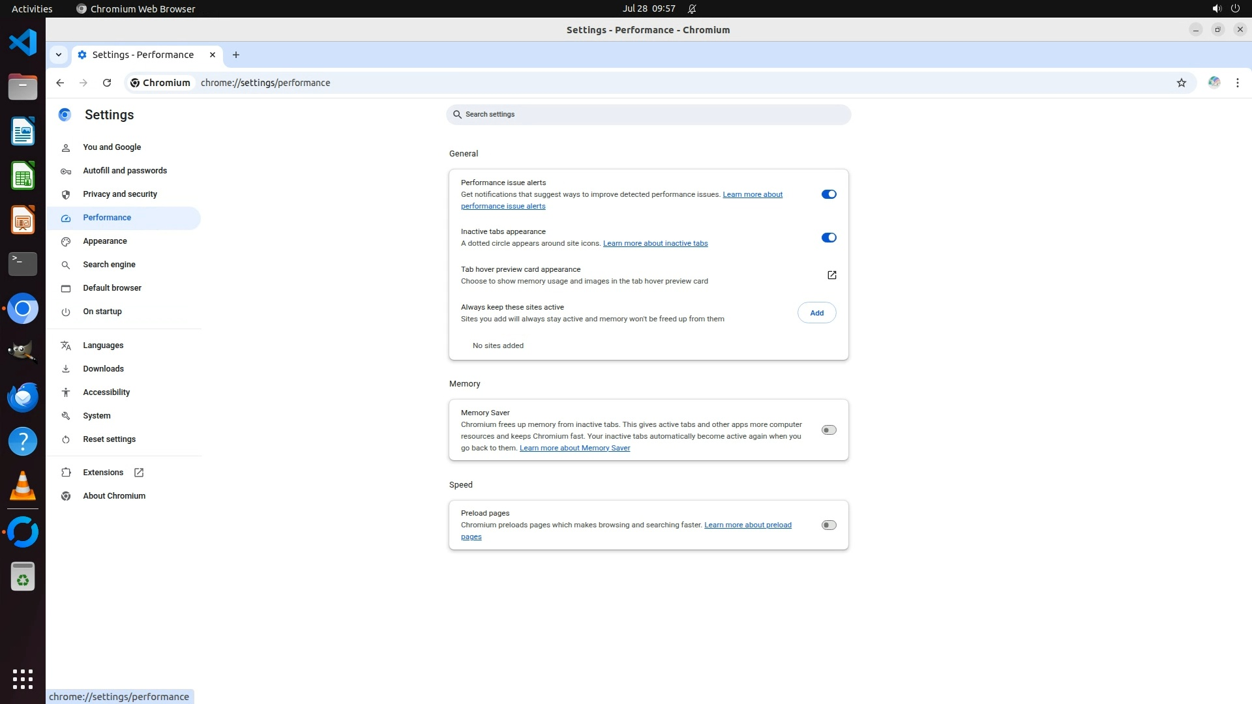
Task: Bookmark this page with star icon
Action: 1181,83
